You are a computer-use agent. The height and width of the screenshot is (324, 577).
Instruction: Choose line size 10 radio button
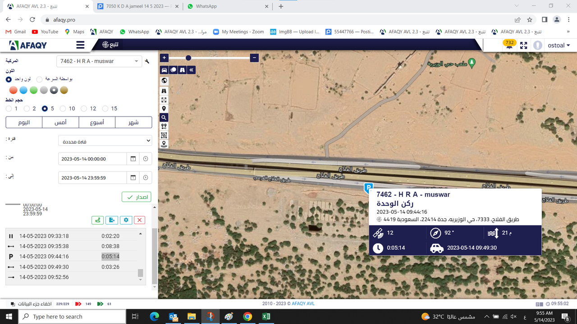(63, 108)
